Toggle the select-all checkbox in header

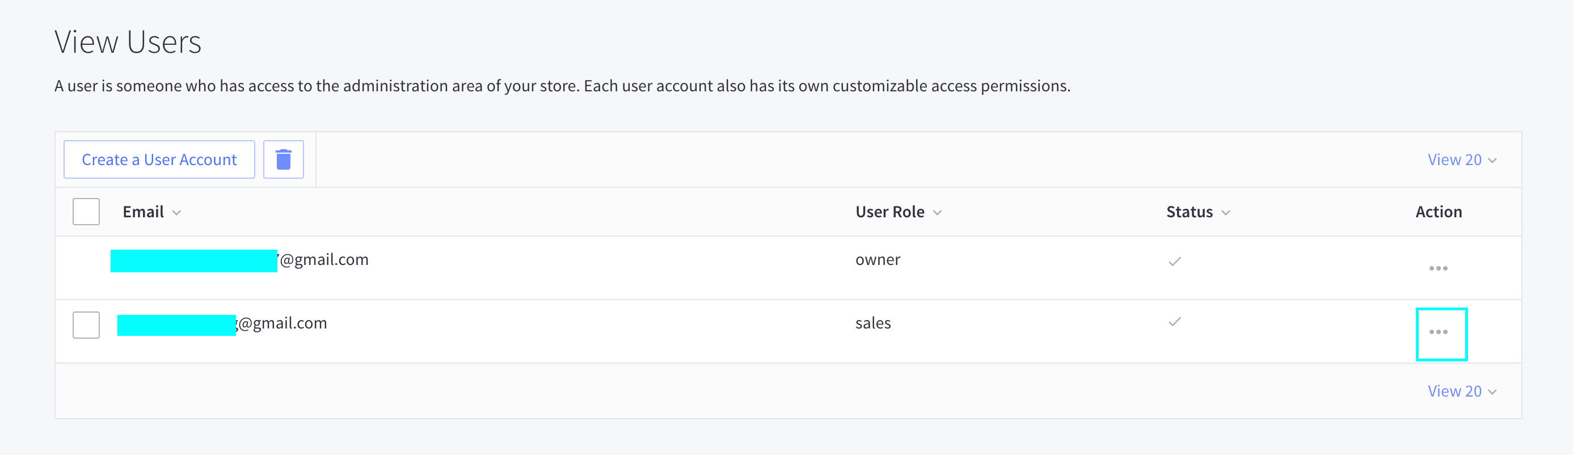86,211
